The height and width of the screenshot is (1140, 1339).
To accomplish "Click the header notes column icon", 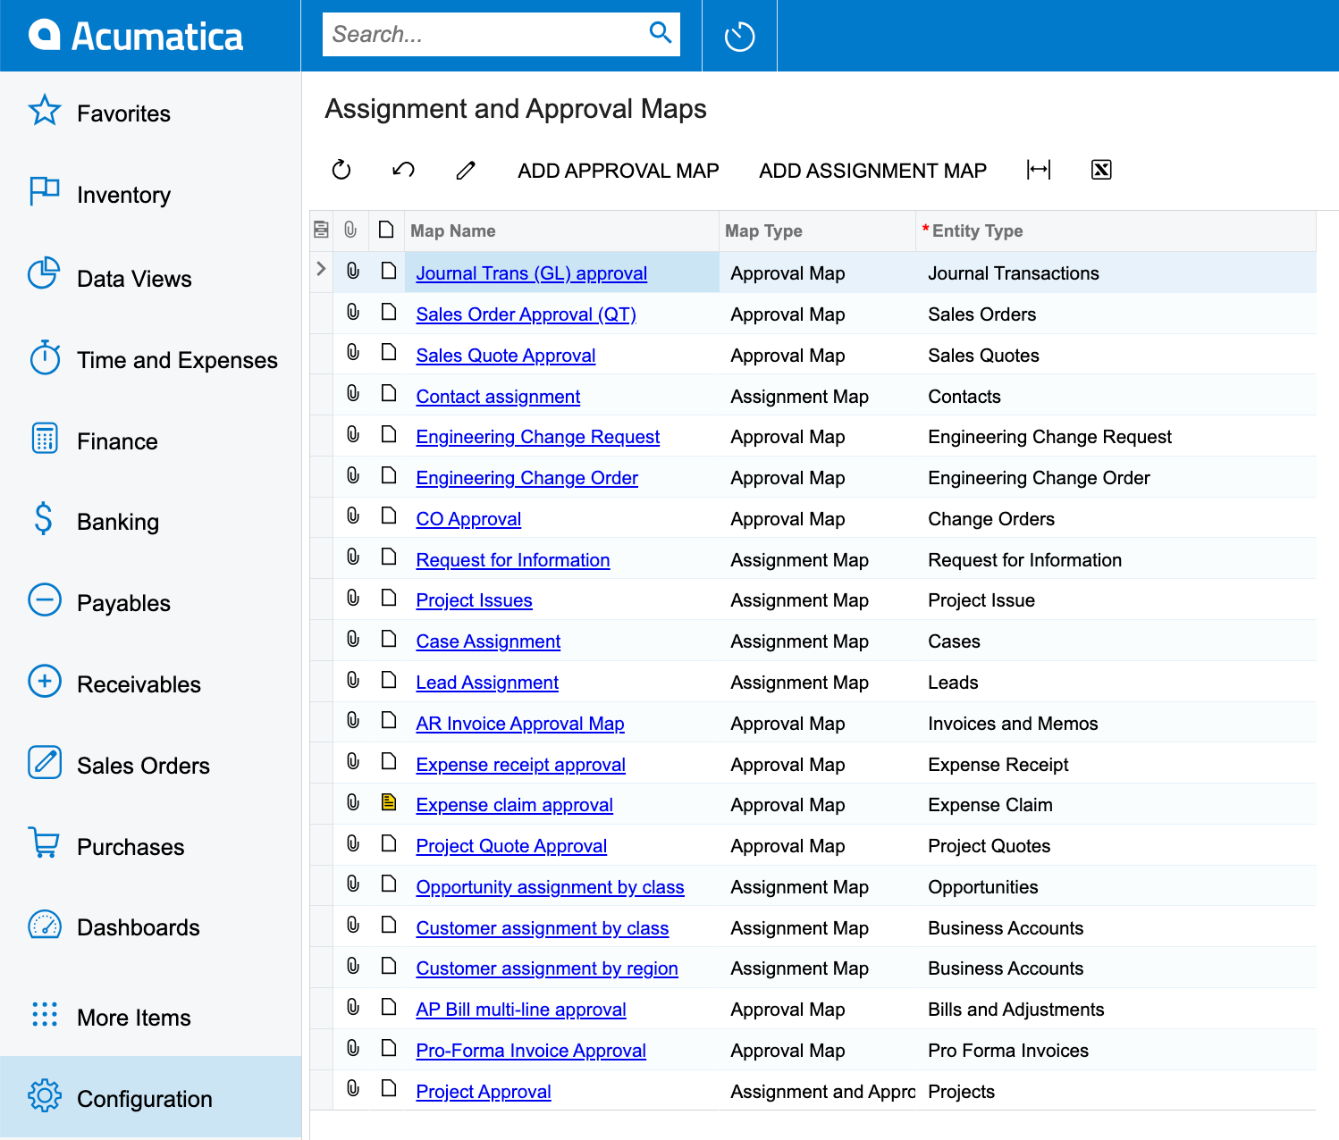I will (386, 230).
